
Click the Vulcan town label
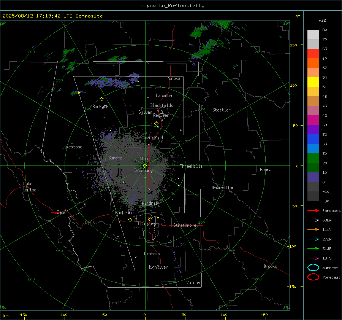click(193, 283)
